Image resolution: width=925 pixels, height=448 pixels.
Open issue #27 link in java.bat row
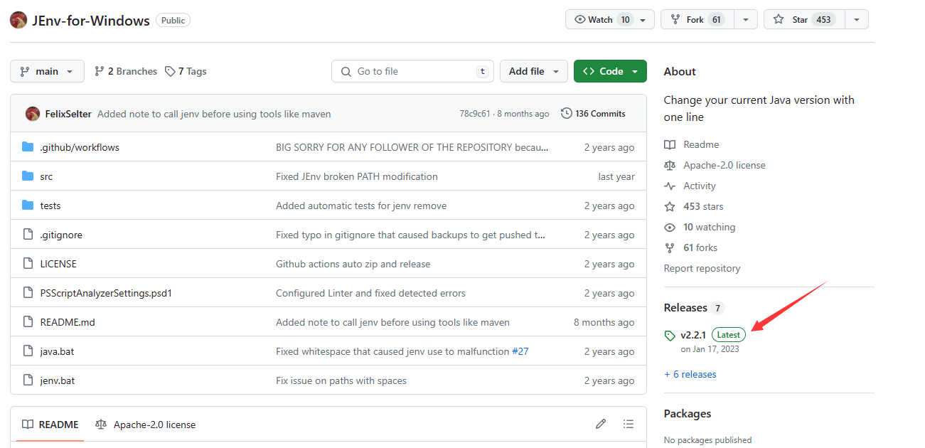520,351
